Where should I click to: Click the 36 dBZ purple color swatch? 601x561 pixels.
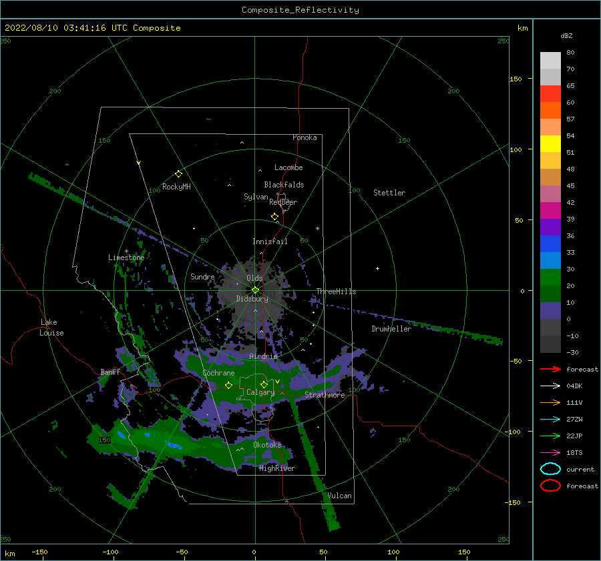click(x=550, y=227)
